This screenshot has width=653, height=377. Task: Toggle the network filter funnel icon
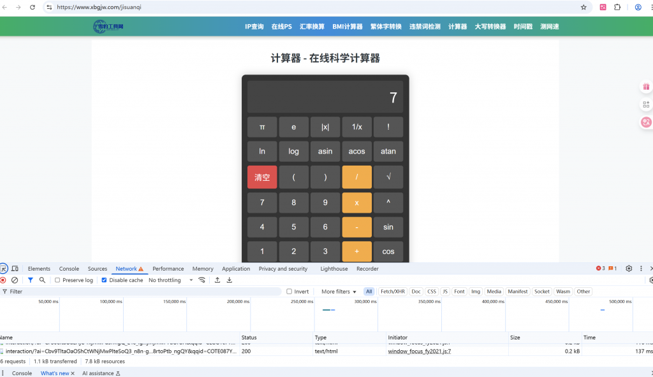coord(30,280)
